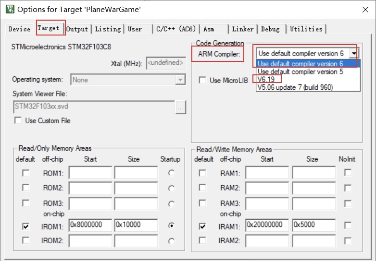The width and height of the screenshot is (376, 261).
Task: Click the System Viewer File path field
Action: [x=94, y=107]
